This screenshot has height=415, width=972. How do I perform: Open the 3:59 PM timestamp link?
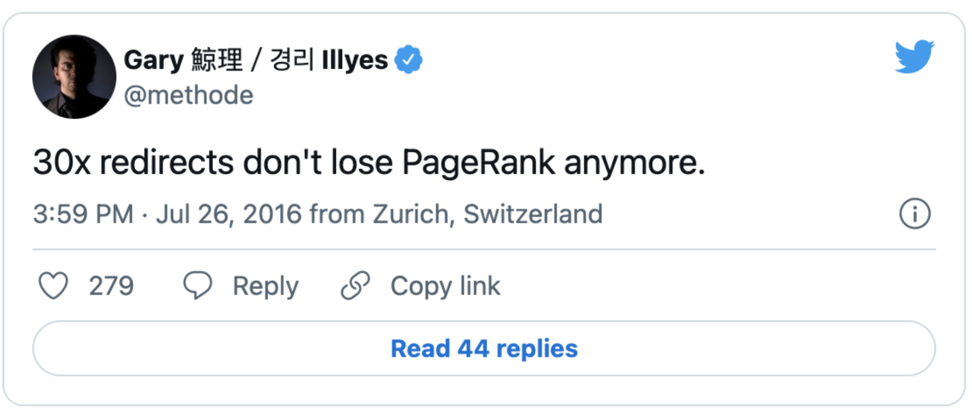83,214
